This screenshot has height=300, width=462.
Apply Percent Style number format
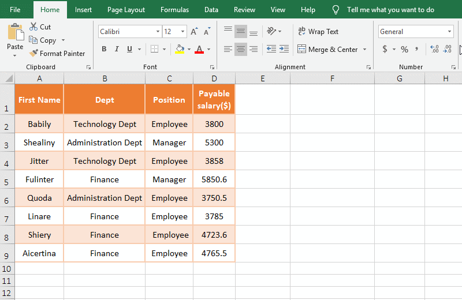click(x=404, y=50)
